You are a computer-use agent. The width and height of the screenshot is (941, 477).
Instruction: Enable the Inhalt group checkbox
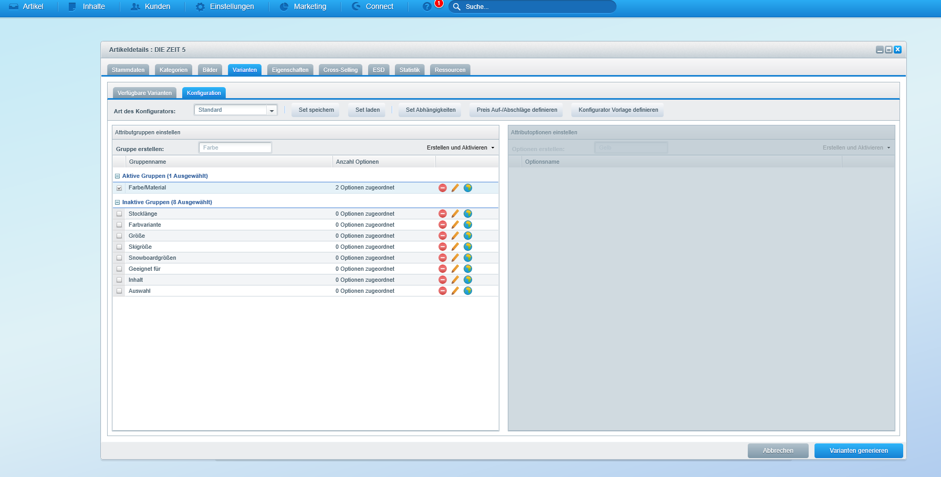[x=119, y=280]
